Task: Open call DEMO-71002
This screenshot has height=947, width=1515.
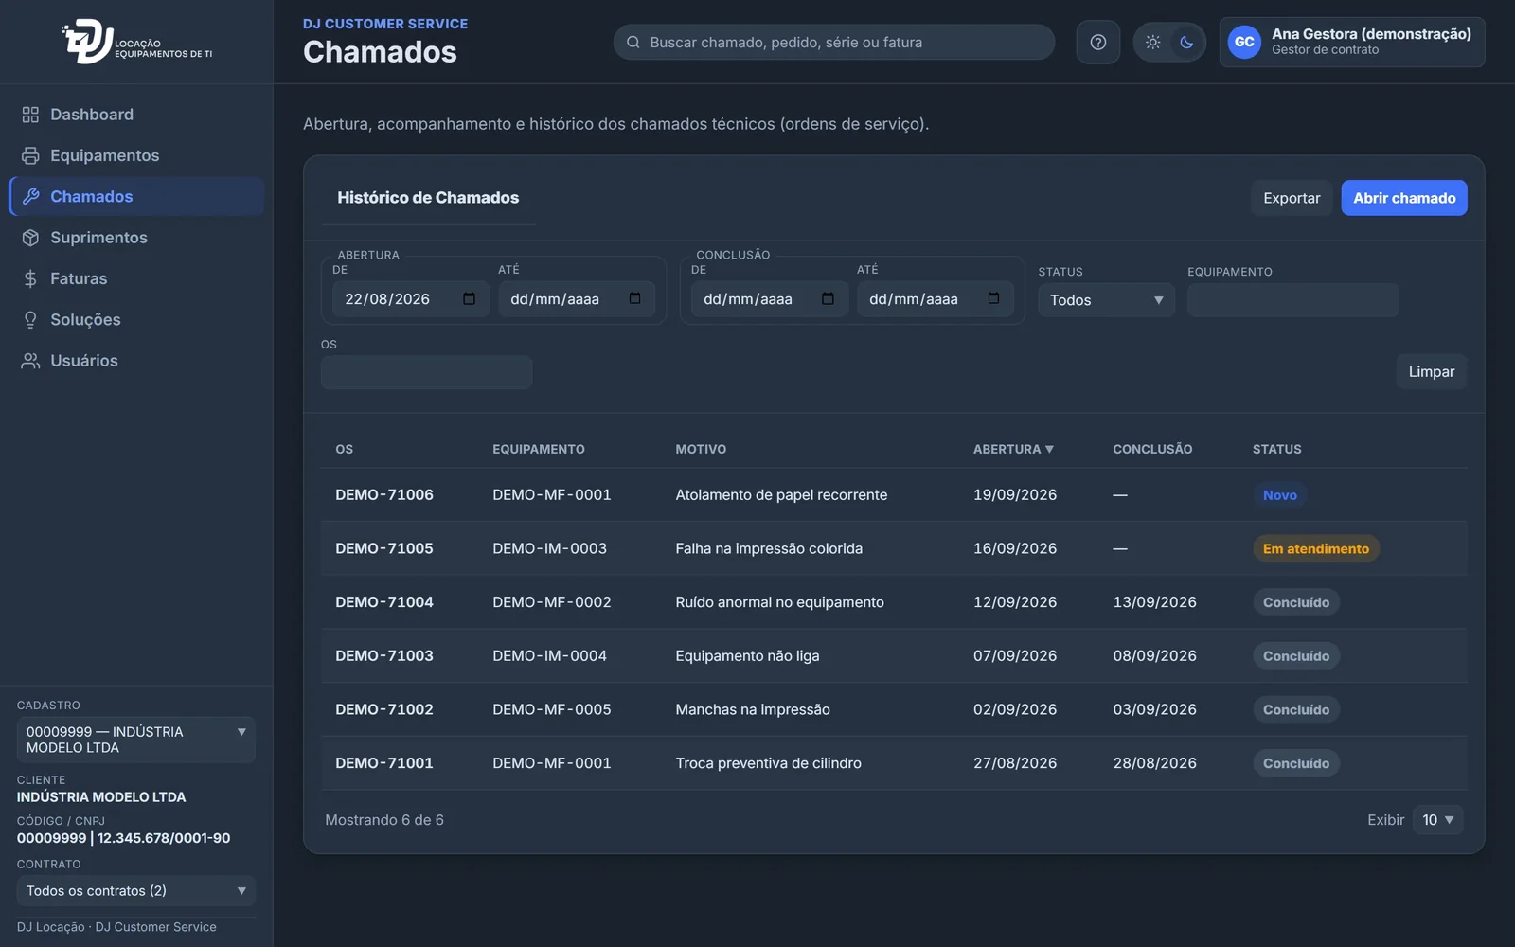Action: [x=384, y=709]
